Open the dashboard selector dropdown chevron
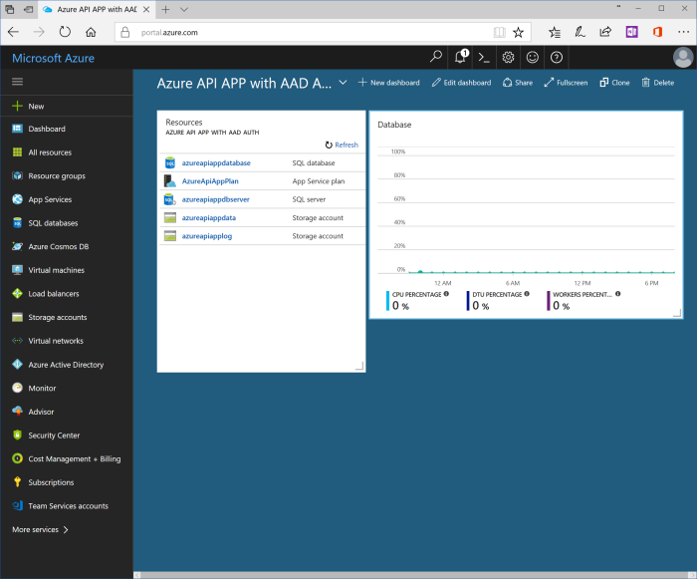The width and height of the screenshot is (697, 579). point(343,83)
